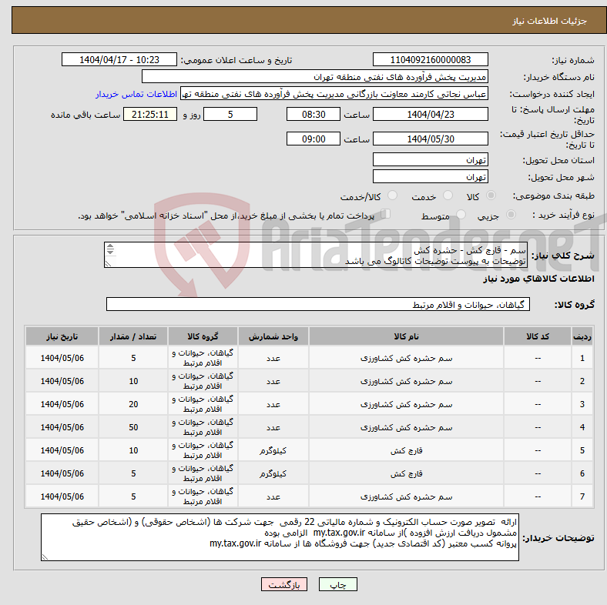Click row 7 item name سم حشره کش کشاورزی
This screenshot has width=607, height=605.
coord(406,496)
